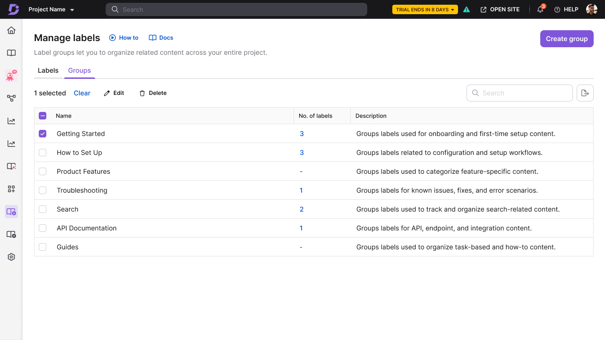Check the Troubleshooting checkbox

tap(43, 190)
